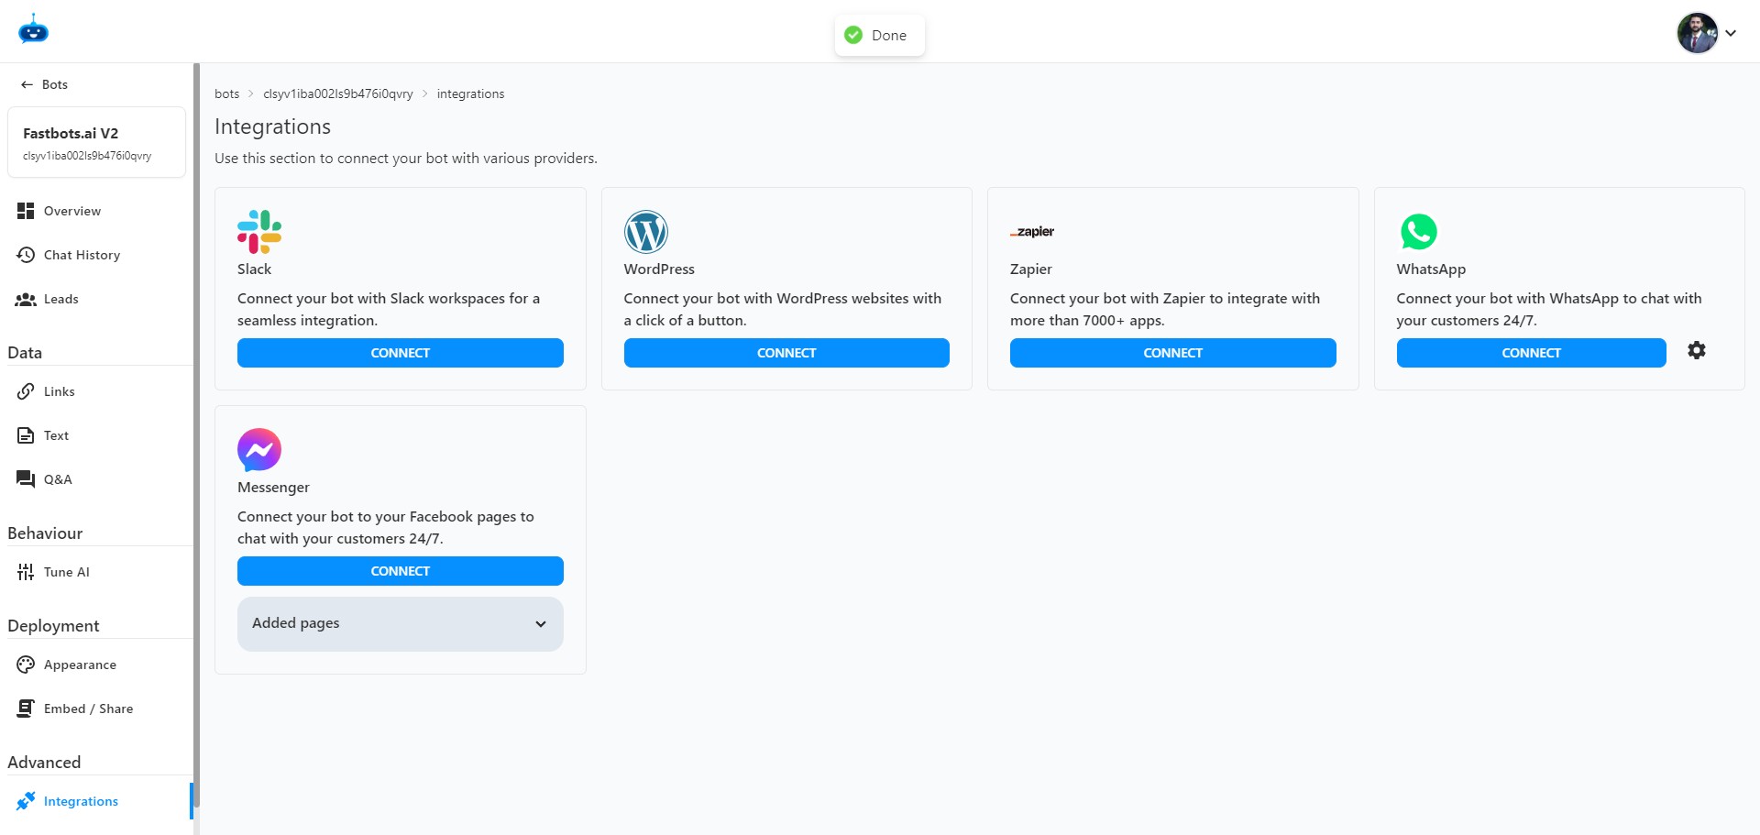
Task: Click the Zapier card title text
Action: (1031, 269)
